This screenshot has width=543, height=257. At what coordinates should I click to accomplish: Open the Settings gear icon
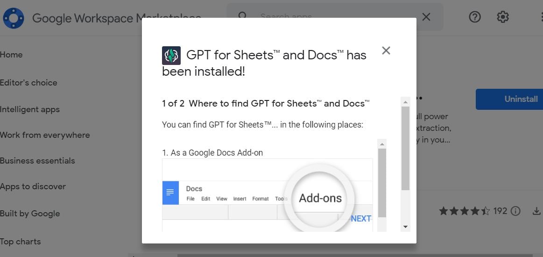point(503,17)
